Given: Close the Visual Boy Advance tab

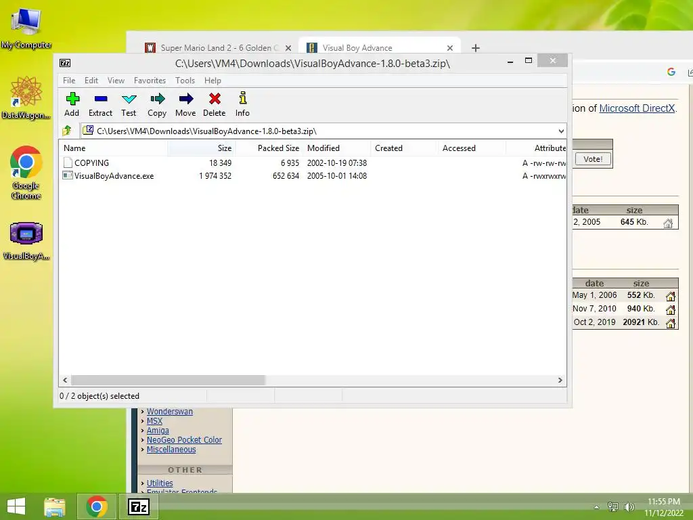Looking at the screenshot, I should point(450,48).
